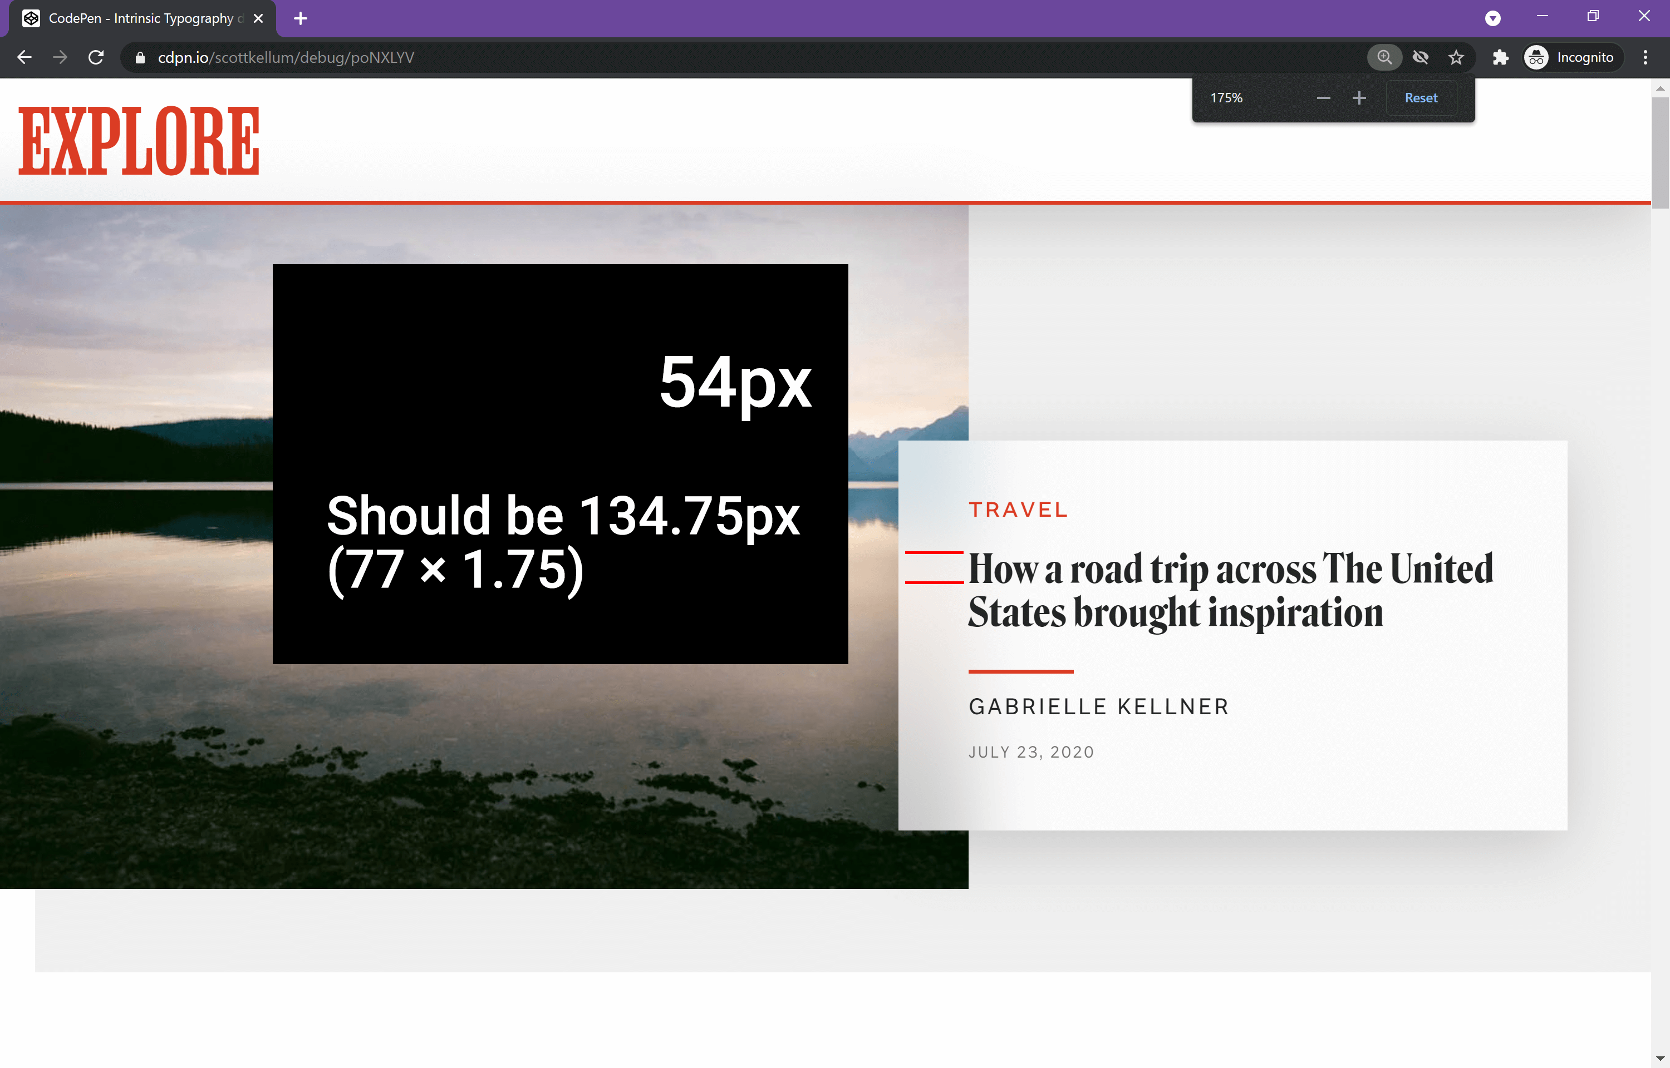This screenshot has height=1068, width=1670.
Task: Click the forward navigation arrow
Action: [x=60, y=57]
